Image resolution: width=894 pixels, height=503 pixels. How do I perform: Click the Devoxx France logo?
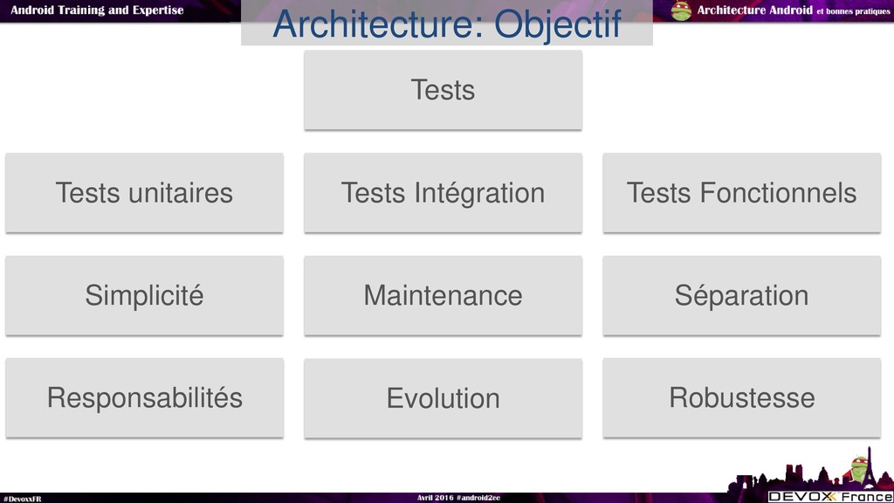coord(830,497)
